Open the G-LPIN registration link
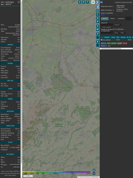133x178 pixels. 17,25
